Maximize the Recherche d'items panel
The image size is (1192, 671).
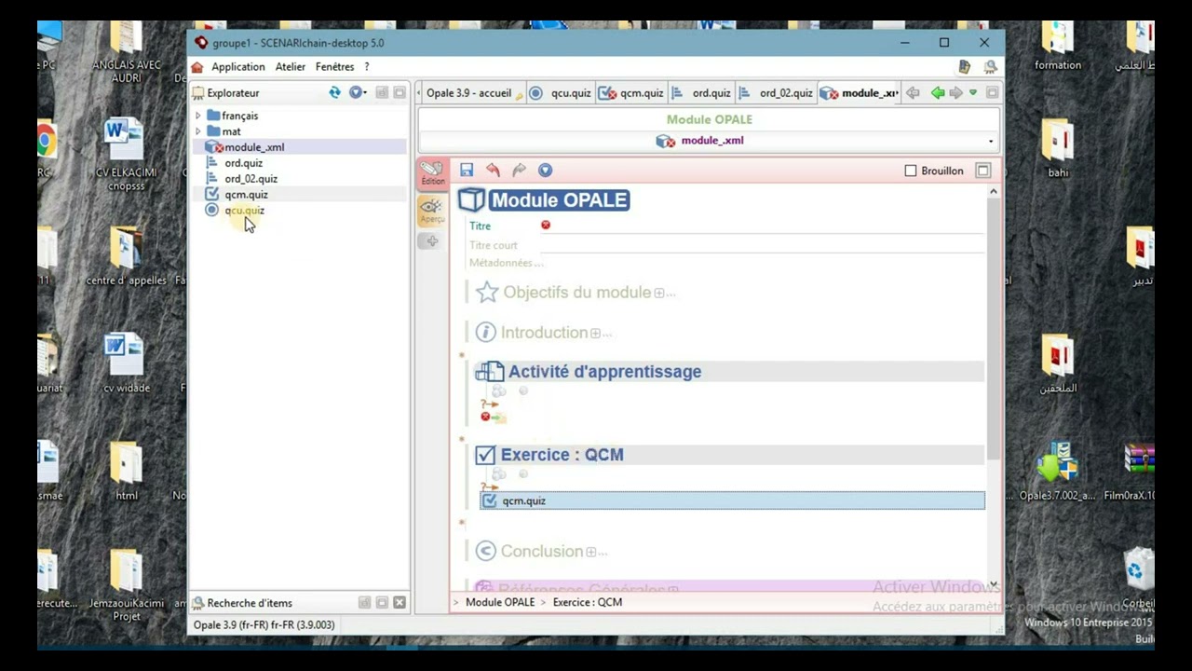(x=382, y=603)
